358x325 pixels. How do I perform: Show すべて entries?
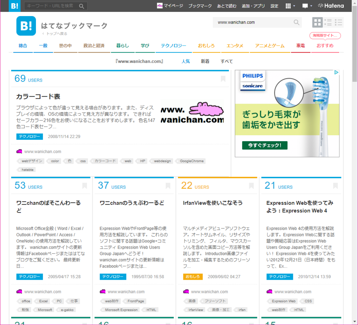[227, 61]
